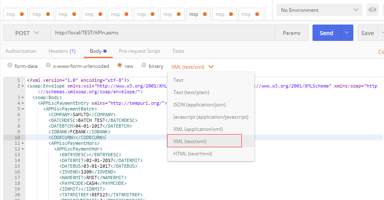Click the environment quick look eye icon
384x200 pixels.
pyautogui.click(x=372, y=10)
